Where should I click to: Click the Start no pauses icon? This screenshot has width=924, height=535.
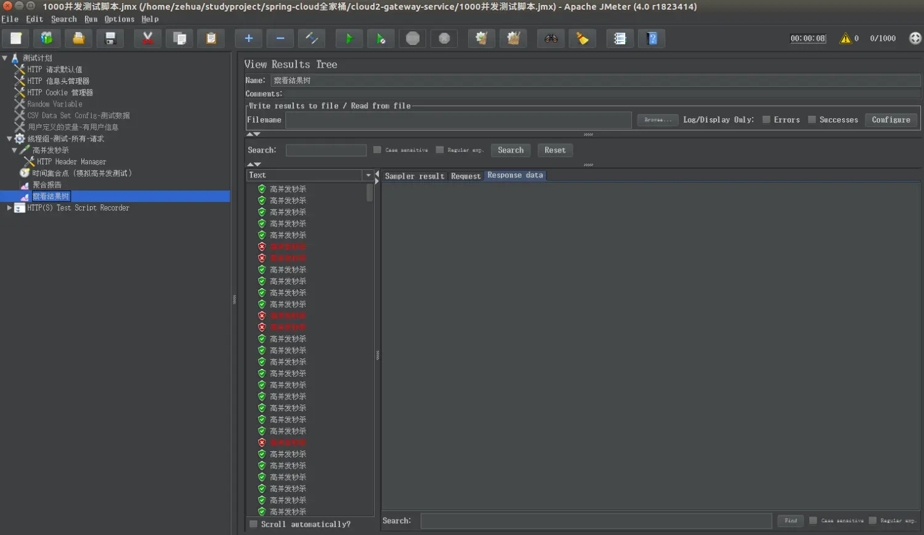[381, 38]
